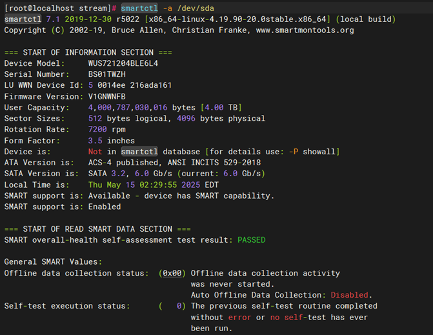The image size is (433, 335).
Task: Click the www.smartmontools.org URL
Action: pos(305,30)
